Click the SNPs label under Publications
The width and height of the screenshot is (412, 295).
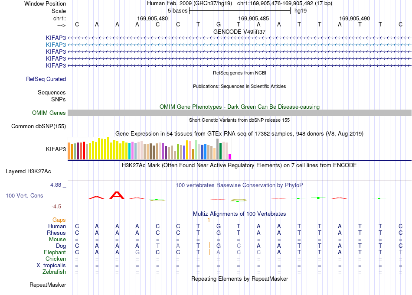[59, 100]
